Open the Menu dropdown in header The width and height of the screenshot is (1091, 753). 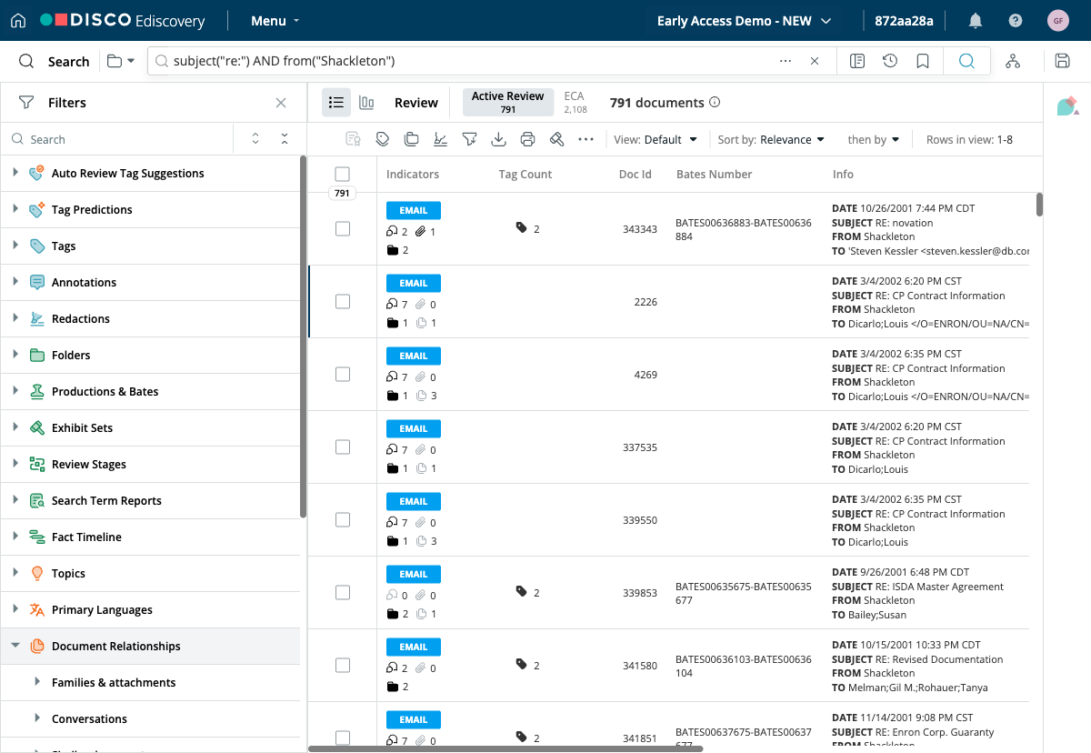[x=275, y=20]
